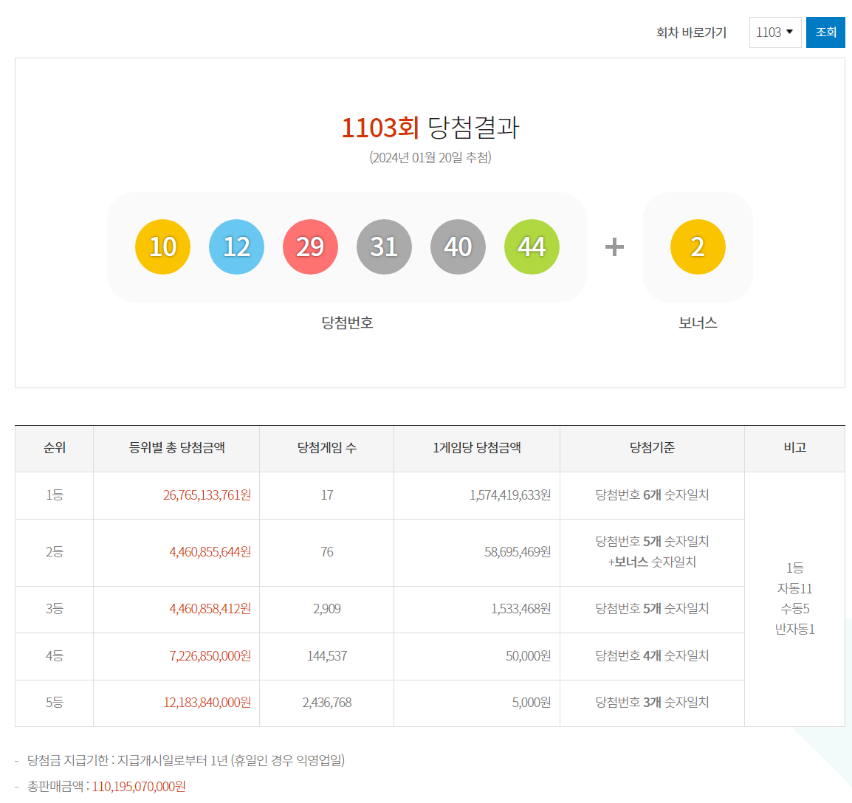Click the 보너스 label
This screenshot has height=803, width=852.
pos(698,323)
